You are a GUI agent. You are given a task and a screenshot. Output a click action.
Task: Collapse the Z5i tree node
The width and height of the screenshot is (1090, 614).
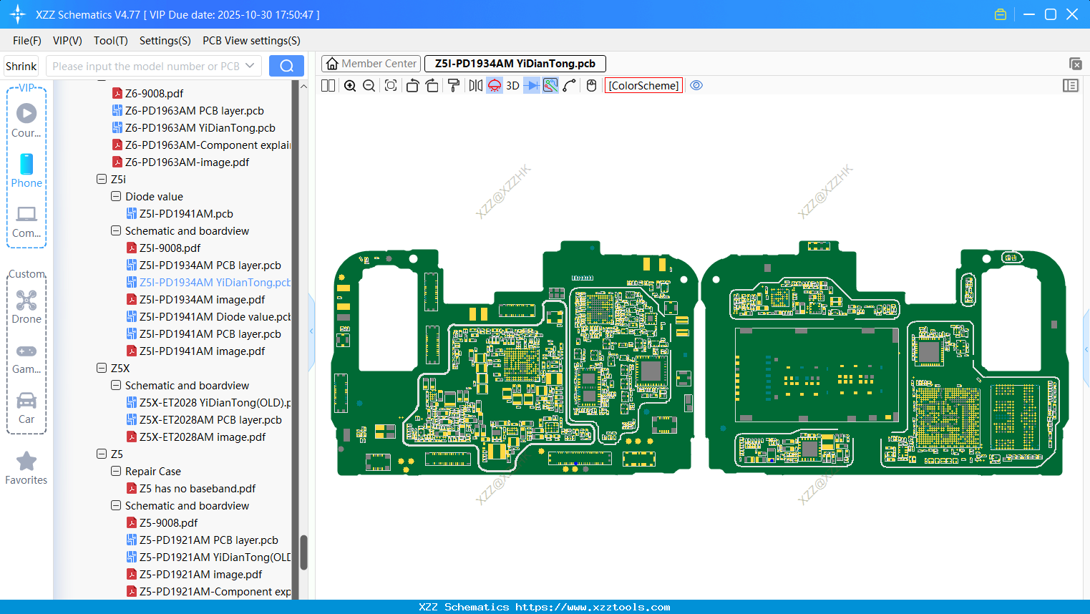point(102,179)
